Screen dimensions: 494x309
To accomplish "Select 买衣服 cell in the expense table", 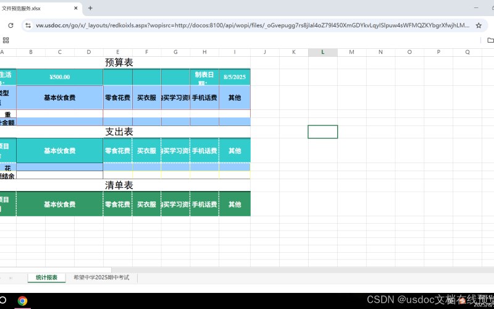I will [x=146, y=151].
